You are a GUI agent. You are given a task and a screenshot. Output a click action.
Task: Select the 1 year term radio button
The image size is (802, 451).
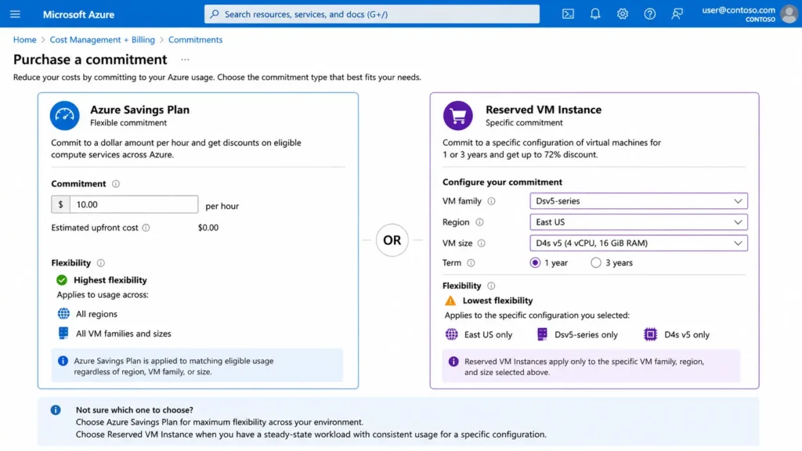click(535, 263)
